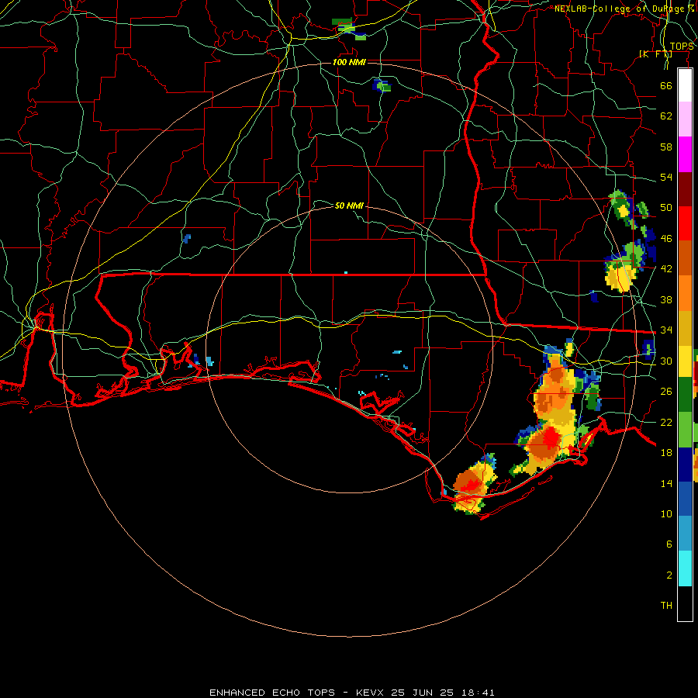Pick the magenta legend swatch
The image size is (698, 698).
click(685, 154)
